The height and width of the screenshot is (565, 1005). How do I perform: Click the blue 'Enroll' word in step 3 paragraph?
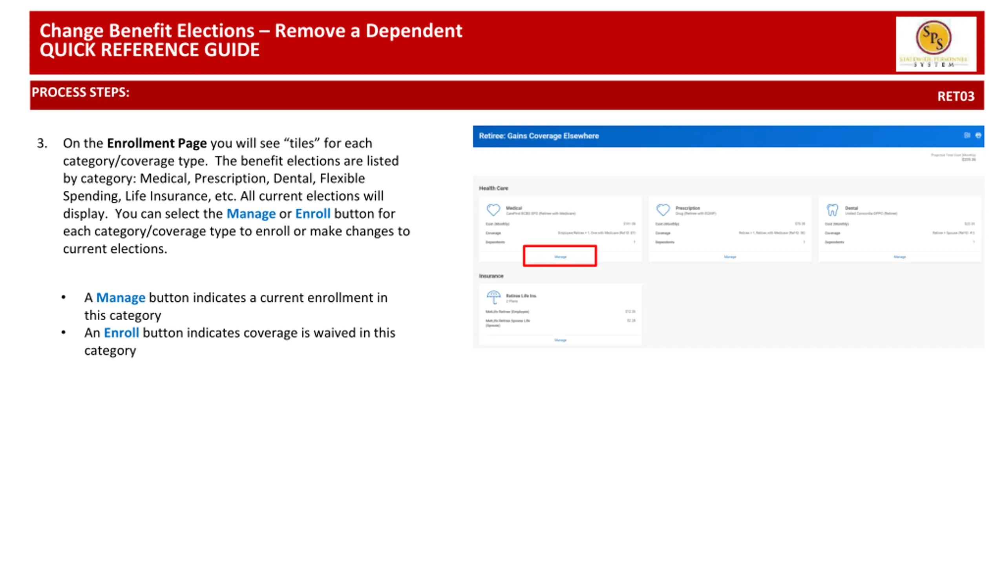[312, 214]
